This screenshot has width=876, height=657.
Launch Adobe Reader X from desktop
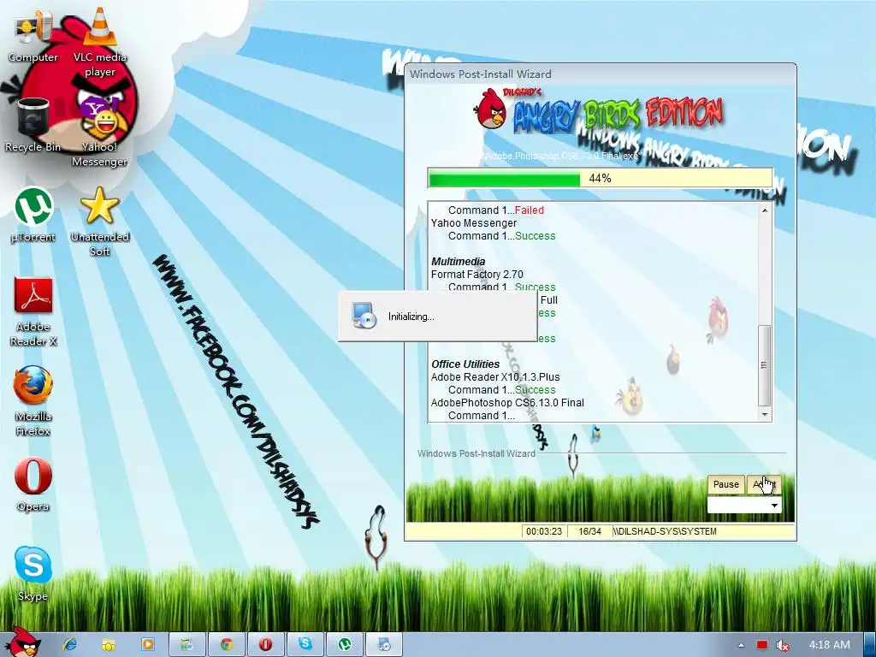pos(33,311)
